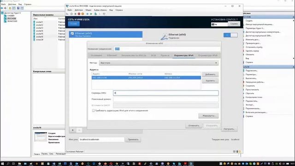
Task: Click the Turn Off icon in VM toolbar
Action: (75, 14)
